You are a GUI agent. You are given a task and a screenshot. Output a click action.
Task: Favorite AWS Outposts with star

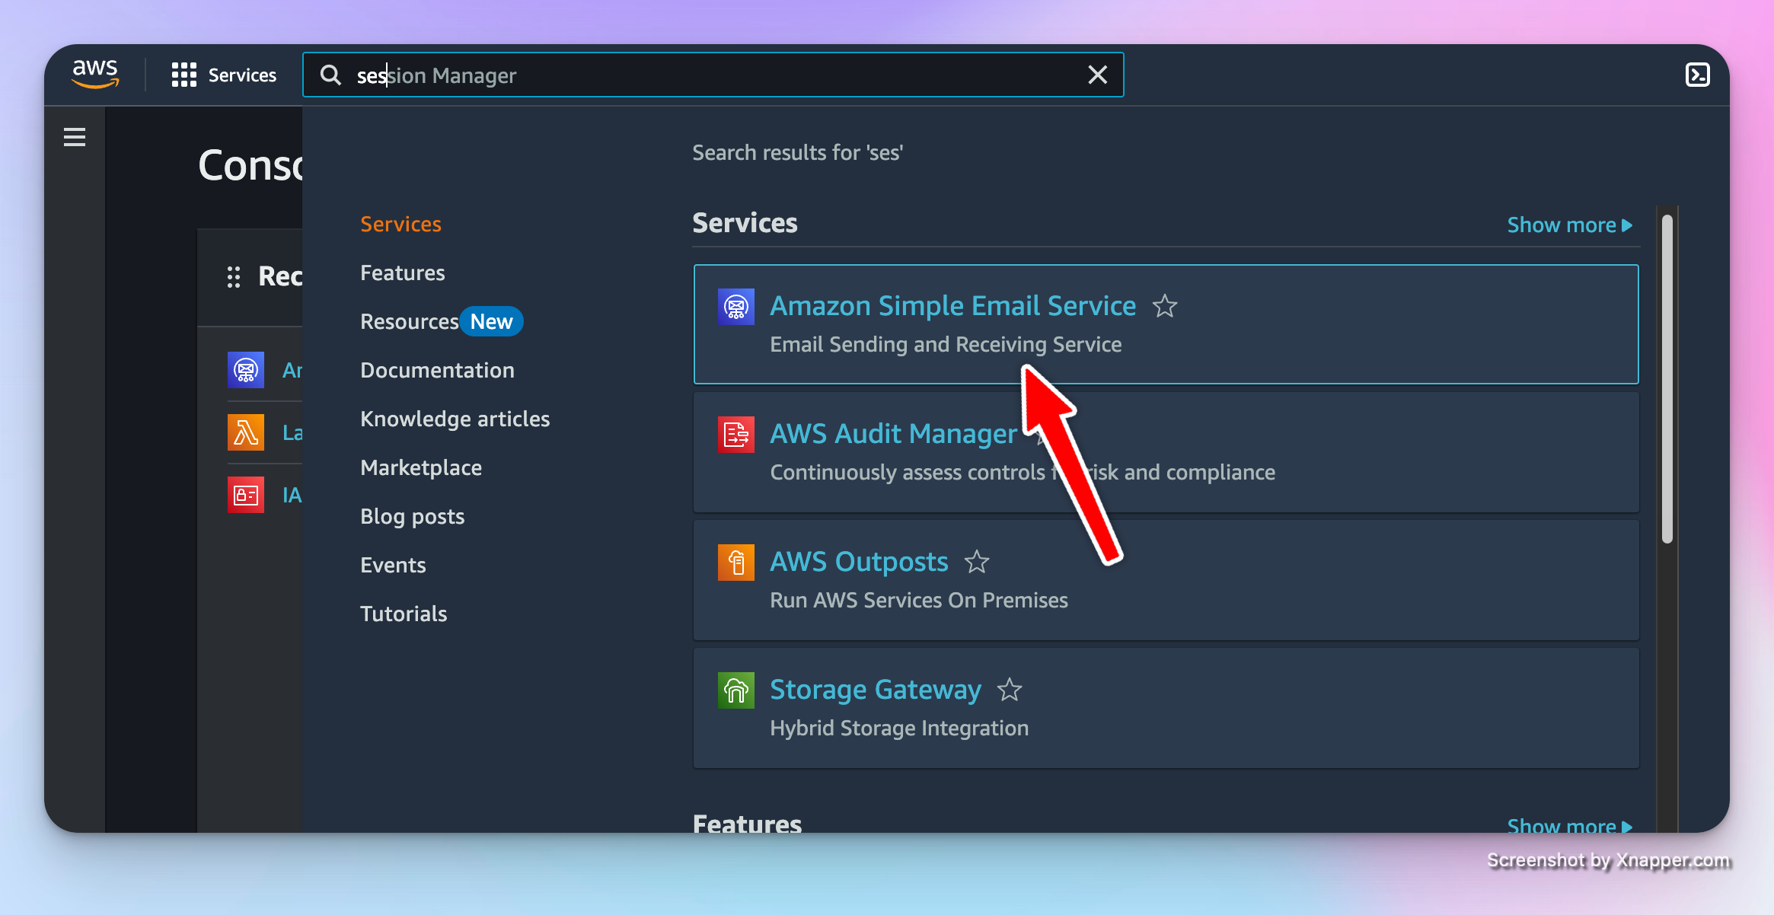[x=976, y=562]
